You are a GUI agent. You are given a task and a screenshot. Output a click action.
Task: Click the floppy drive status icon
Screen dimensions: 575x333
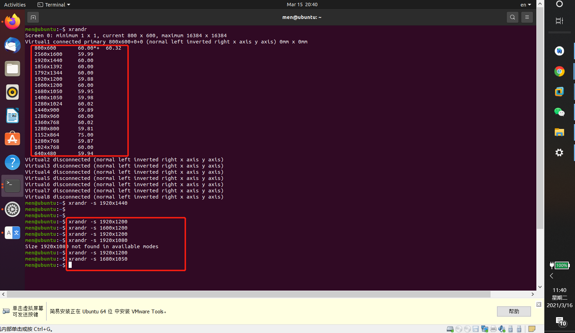[476, 329]
